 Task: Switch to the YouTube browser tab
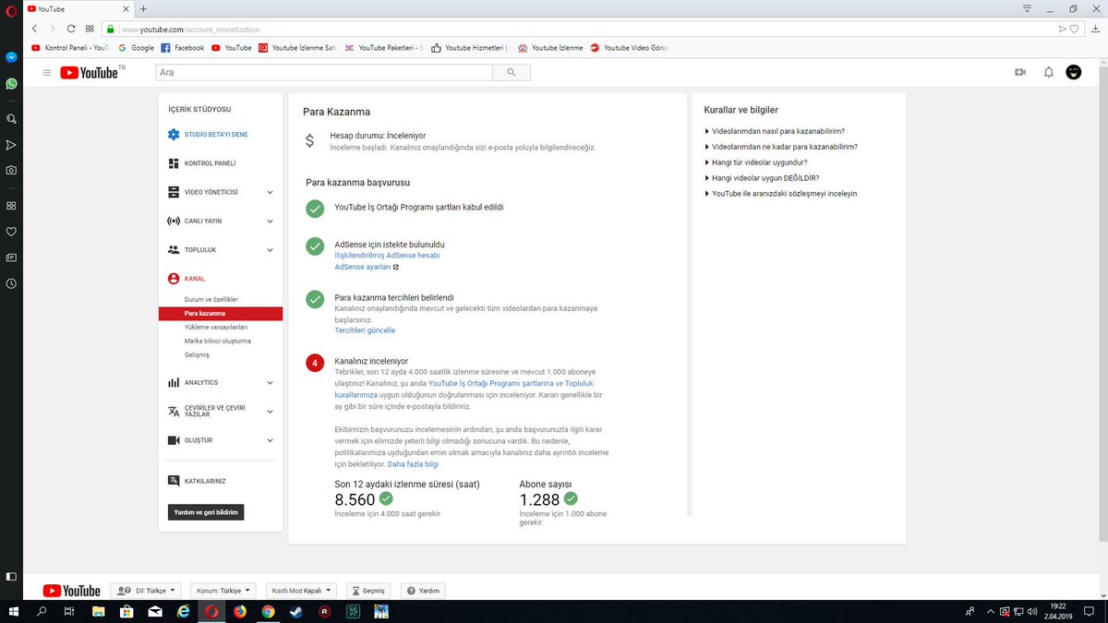(78, 8)
